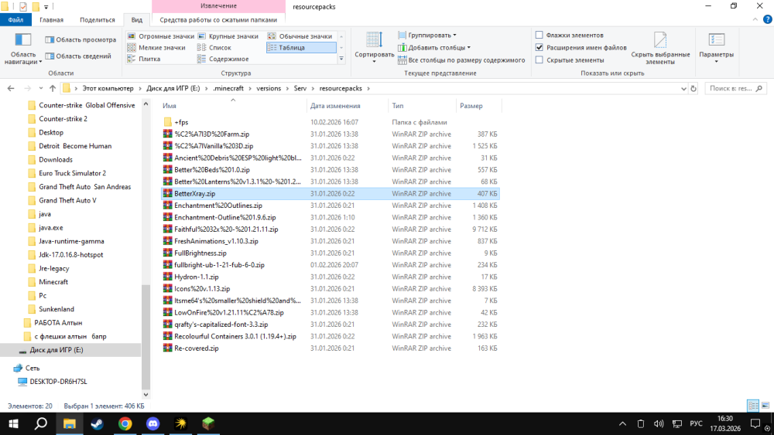This screenshot has height=435, width=774.
Task: Click Hide selected items button
Action: (660, 48)
